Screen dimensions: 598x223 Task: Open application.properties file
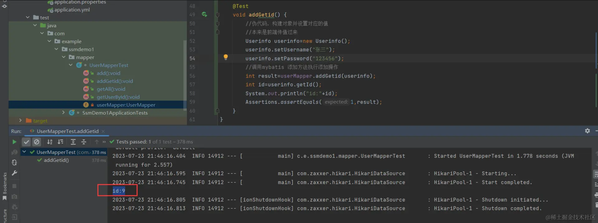(x=80, y=2)
